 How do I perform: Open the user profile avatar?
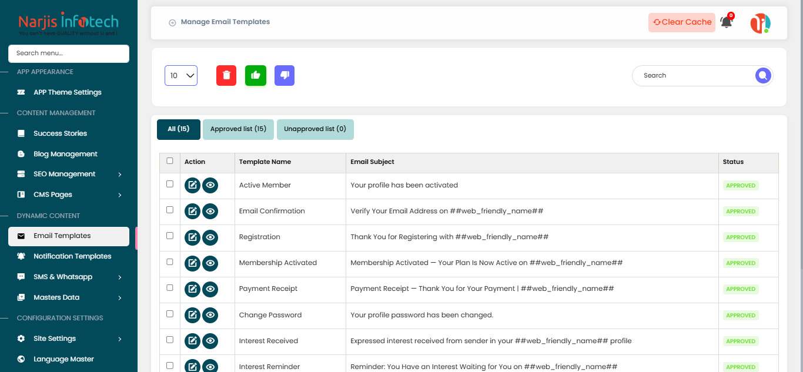pos(760,23)
